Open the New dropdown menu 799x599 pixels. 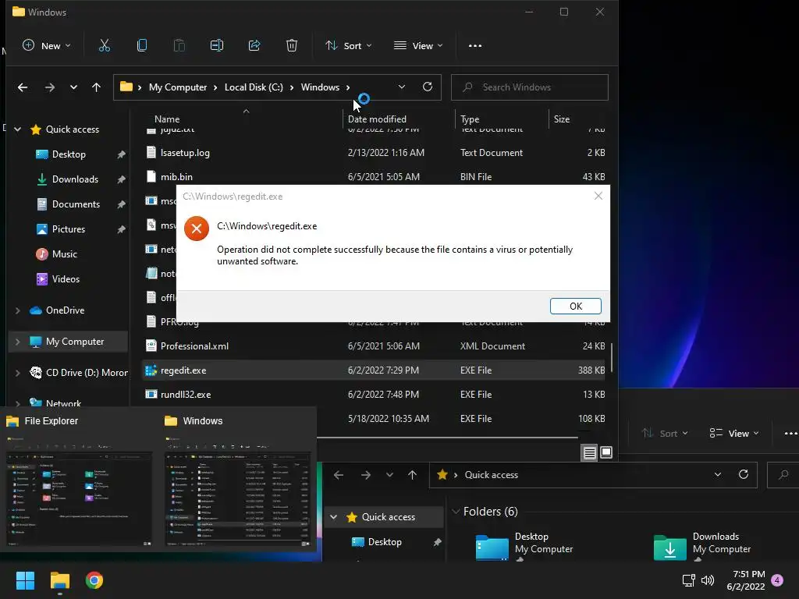pos(46,46)
